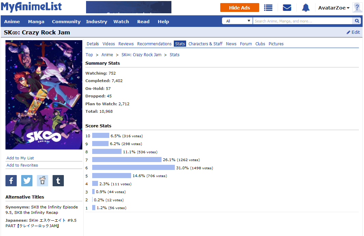This screenshot has height=236, width=364.
Task: Click the '(56 votes)' label
Action: [x=117, y=208]
